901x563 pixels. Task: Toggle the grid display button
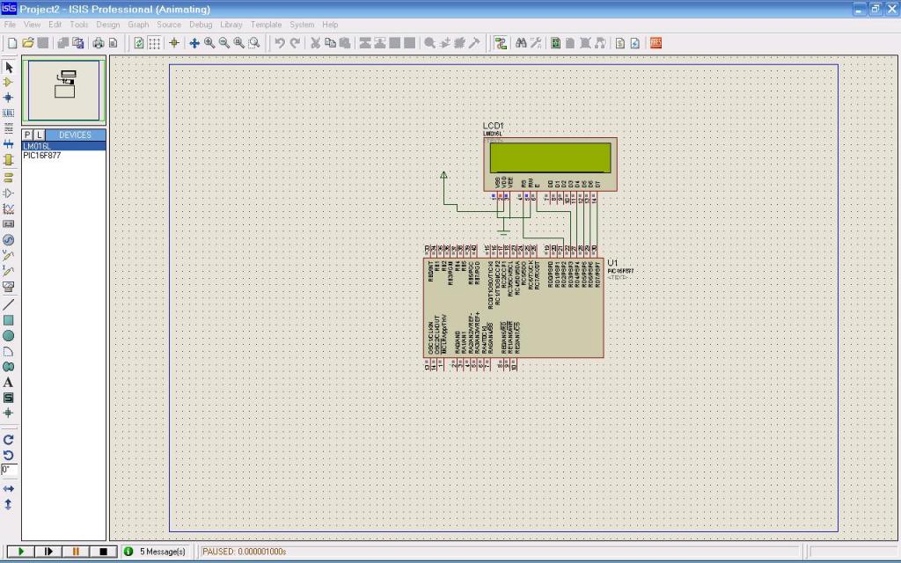click(x=155, y=43)
